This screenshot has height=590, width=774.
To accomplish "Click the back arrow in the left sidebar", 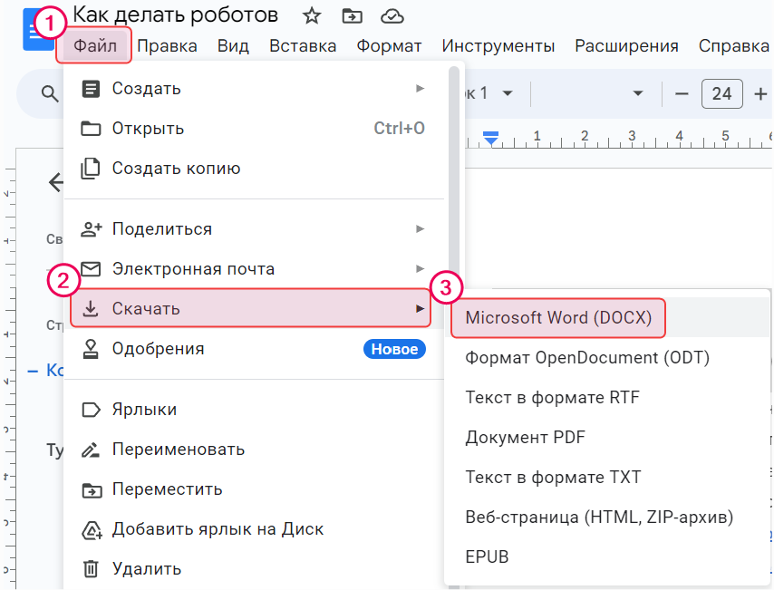I will point(55,182).
